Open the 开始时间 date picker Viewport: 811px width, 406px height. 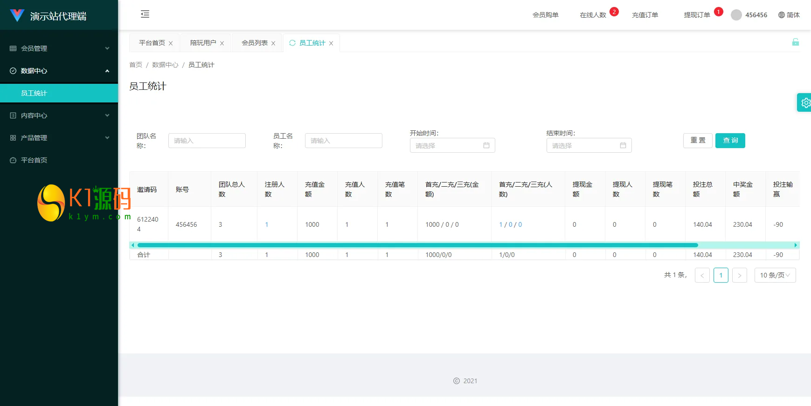point(452,145)
